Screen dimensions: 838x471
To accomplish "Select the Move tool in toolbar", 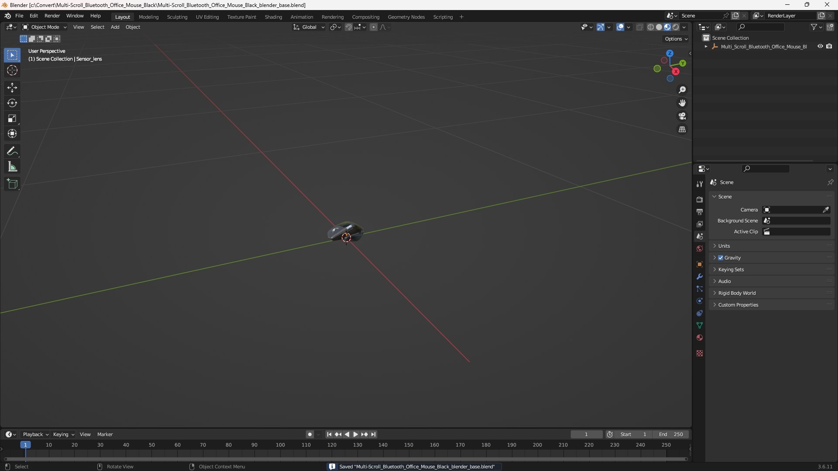I will [x=12, y=88].
